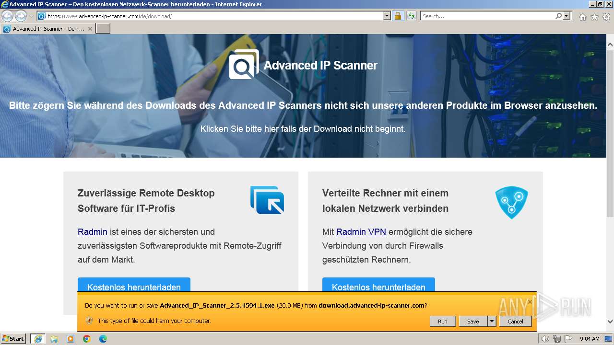Click the Search box in Internet Explorer

488,16
